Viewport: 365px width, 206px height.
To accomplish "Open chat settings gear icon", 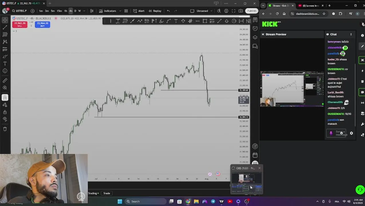I will (351, 133).
